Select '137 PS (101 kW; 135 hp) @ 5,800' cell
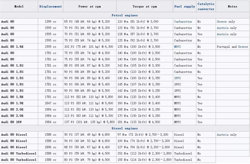 point(90,122)
